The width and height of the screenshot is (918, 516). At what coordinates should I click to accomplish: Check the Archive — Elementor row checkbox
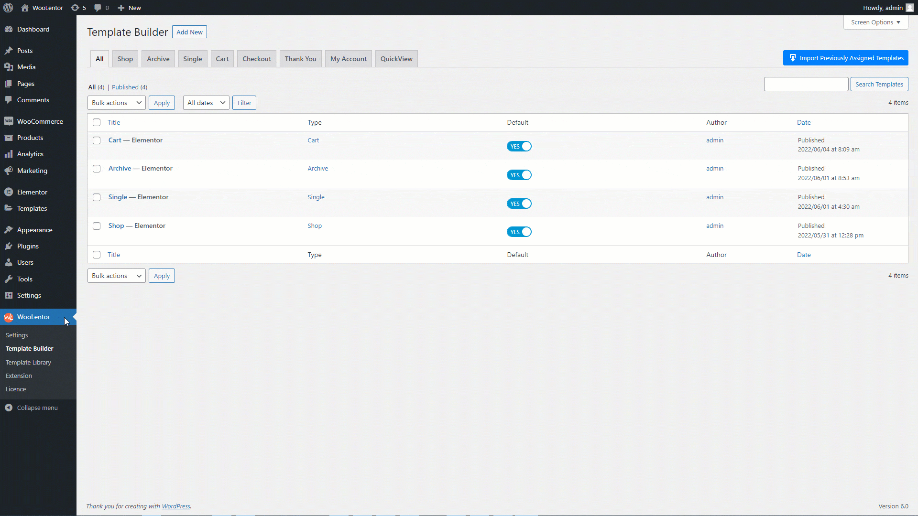coord(97,169)
